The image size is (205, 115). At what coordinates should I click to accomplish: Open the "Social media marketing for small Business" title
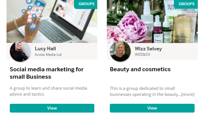tap(47, 73)
